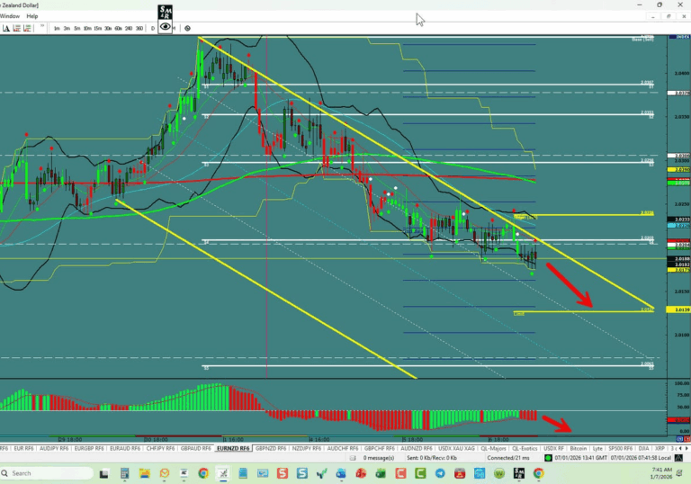Open the green Camtasia C taskbar icon
Image resolution: width=691 pixels, height=484 pixels.
click(x=420, y=474)
